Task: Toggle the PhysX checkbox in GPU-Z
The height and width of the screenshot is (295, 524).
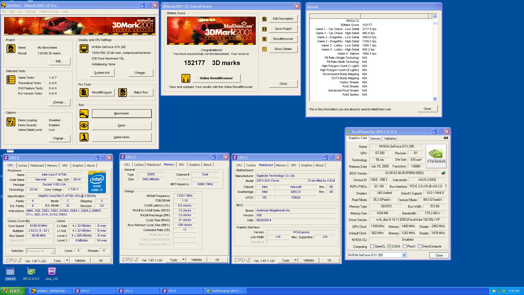Action: 404,246
